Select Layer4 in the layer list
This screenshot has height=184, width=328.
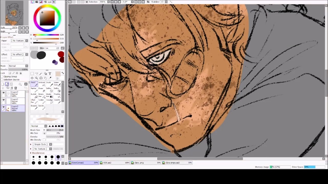click(x=13, y=101)
